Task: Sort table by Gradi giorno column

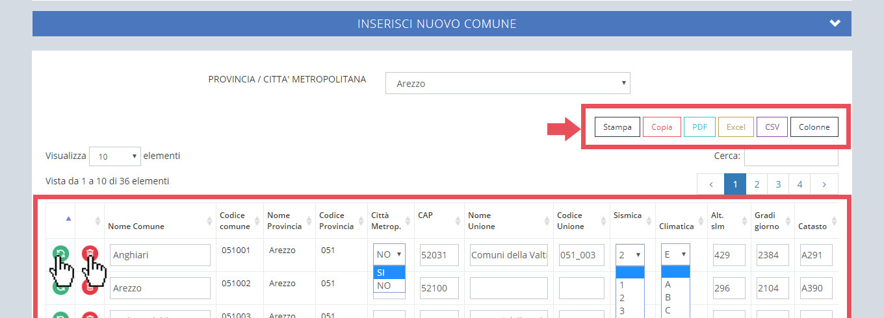Action: pos(772,221)
